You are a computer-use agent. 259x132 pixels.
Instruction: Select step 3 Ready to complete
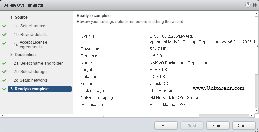click(x=40, y=89)
